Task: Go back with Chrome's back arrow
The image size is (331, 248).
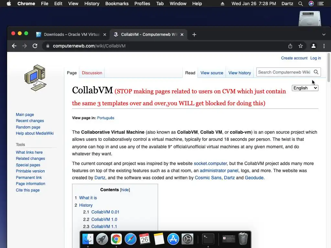Action: (x=14, y=46)
